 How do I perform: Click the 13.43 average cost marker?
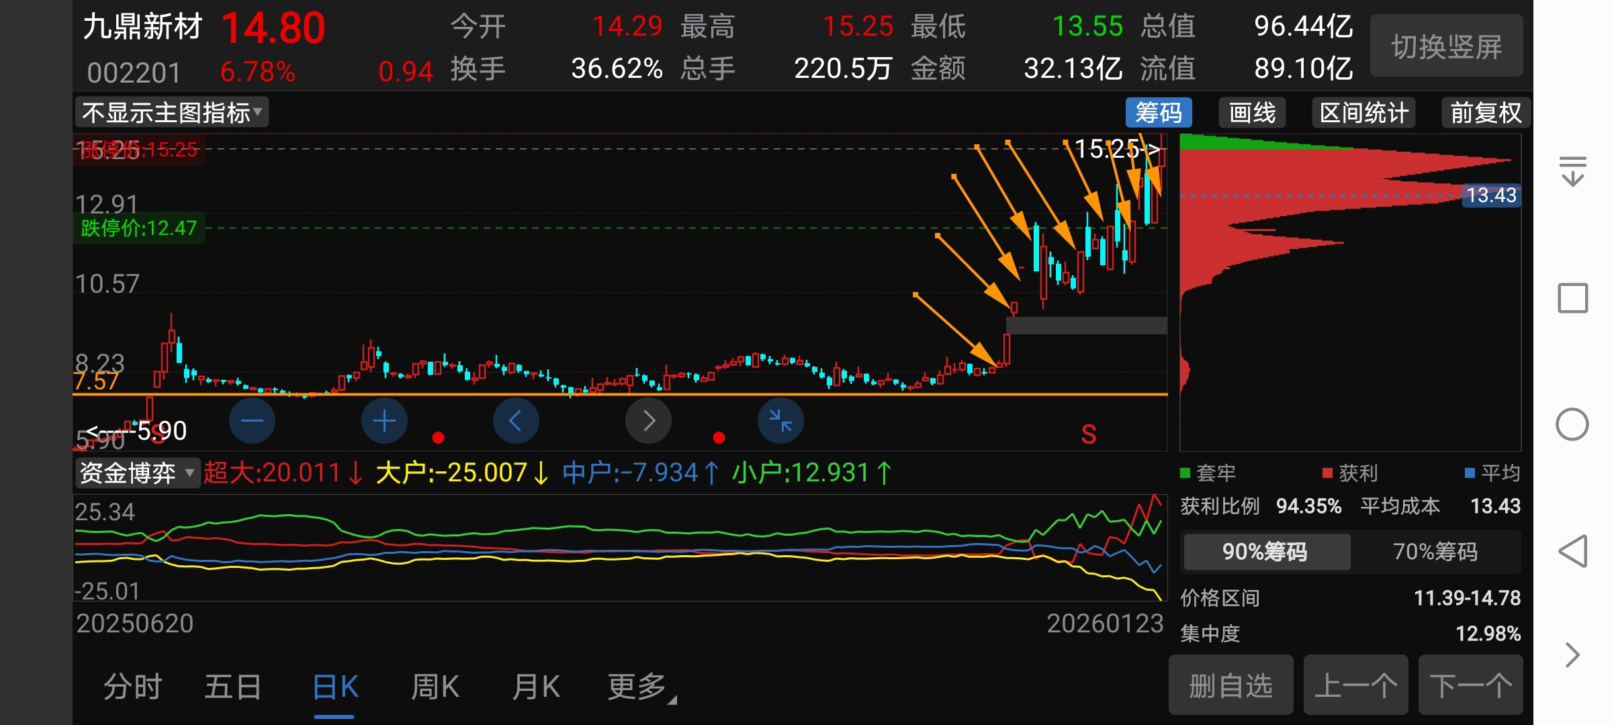click(1491, 195)
